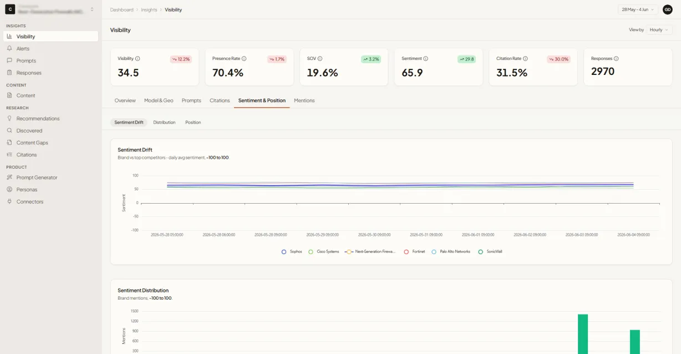This screenshot has height=354, width=681.
Task: Open Prompt Generator wand icon
Action: (x=9, y=178)
